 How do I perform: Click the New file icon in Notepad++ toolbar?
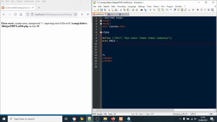94,10
